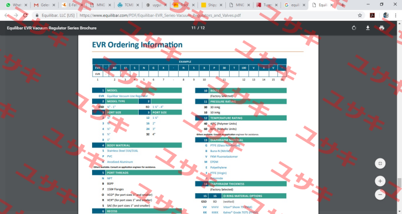Image resolution: width=402 pixels, height=214 pixels.
Task: View site security info via lock icon
Action: point(37,16)
